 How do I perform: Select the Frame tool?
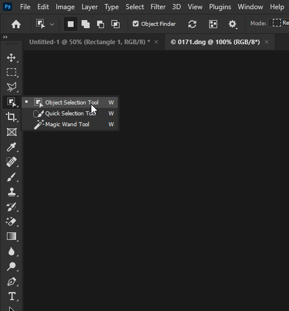(11, 132)
